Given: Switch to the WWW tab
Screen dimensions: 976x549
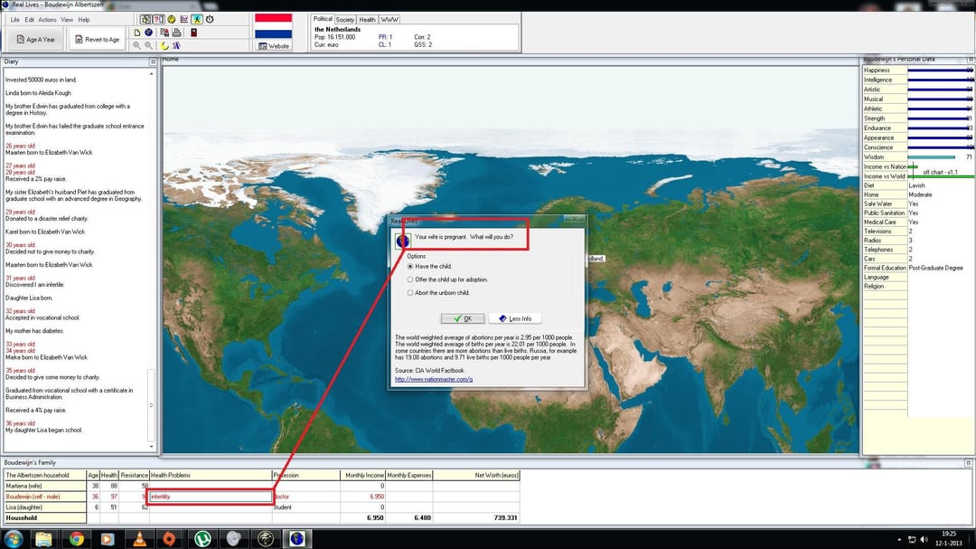Looking at the screenshot, I should (389, 19).
